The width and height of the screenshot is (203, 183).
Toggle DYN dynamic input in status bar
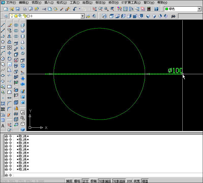(x=129, y=181)
